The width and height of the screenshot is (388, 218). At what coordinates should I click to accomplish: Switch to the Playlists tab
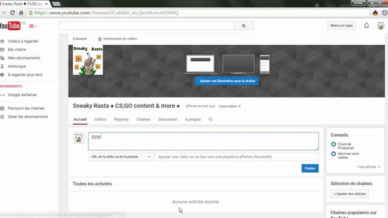click(121, 119)
